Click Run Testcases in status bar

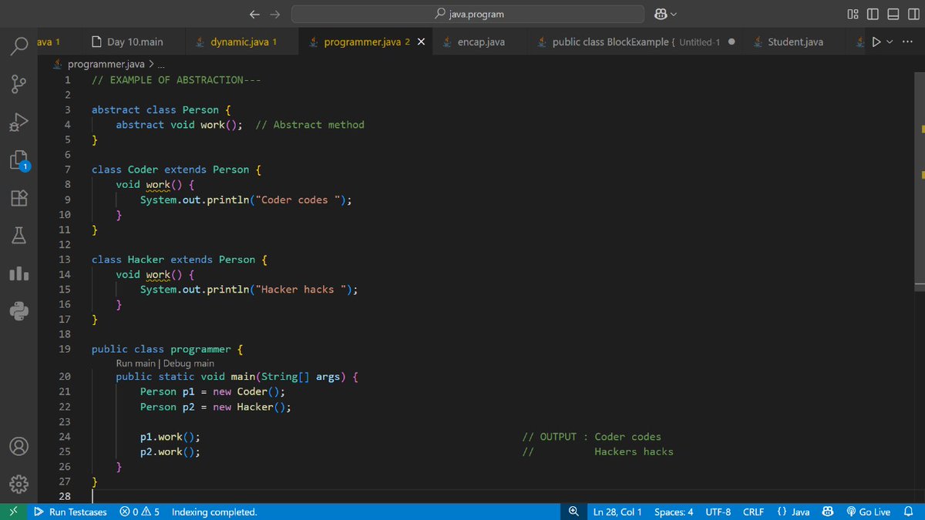tap(71, 512)
